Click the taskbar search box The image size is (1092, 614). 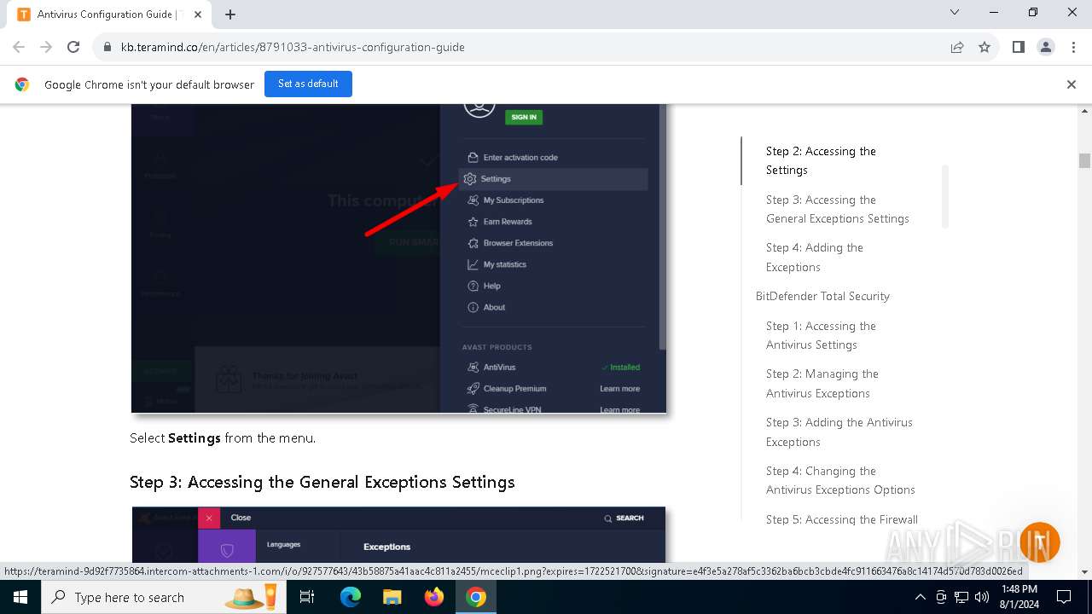tap(164, 597)
